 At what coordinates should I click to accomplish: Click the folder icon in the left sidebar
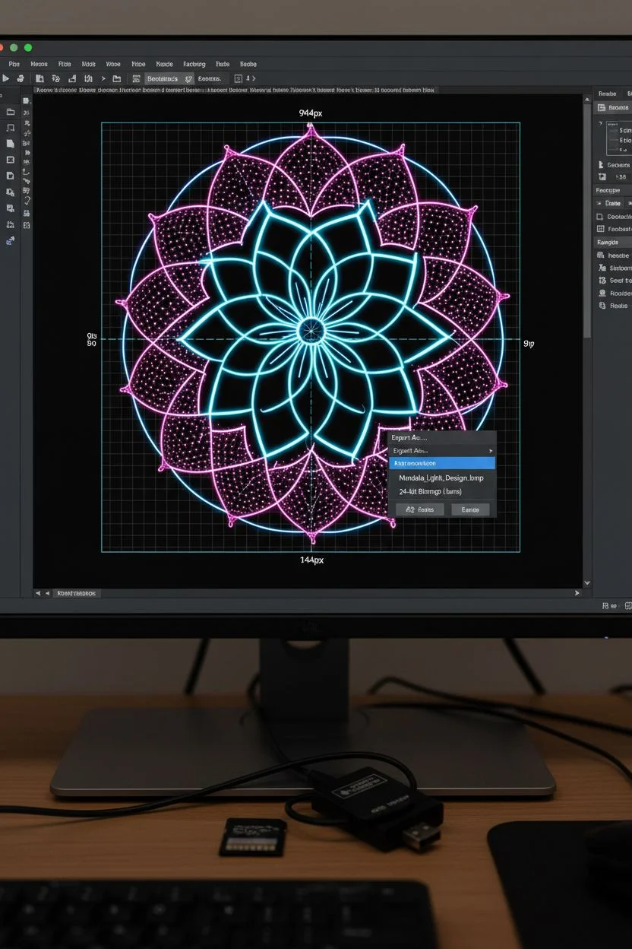coord(11,111)
